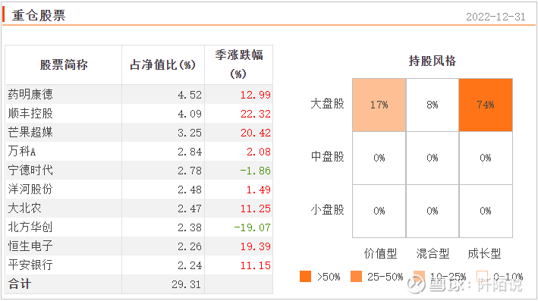Open the 药明康德 stock link
Viewport: 538px width, 301px height.
(30, 94)
